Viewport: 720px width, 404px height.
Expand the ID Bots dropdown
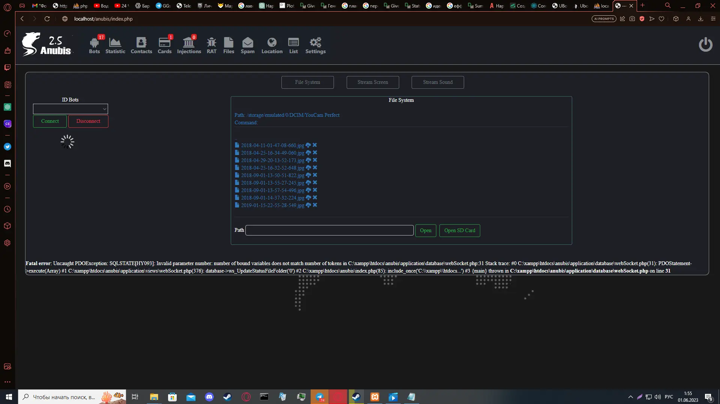pyautogui.click(x=71, y=109)
